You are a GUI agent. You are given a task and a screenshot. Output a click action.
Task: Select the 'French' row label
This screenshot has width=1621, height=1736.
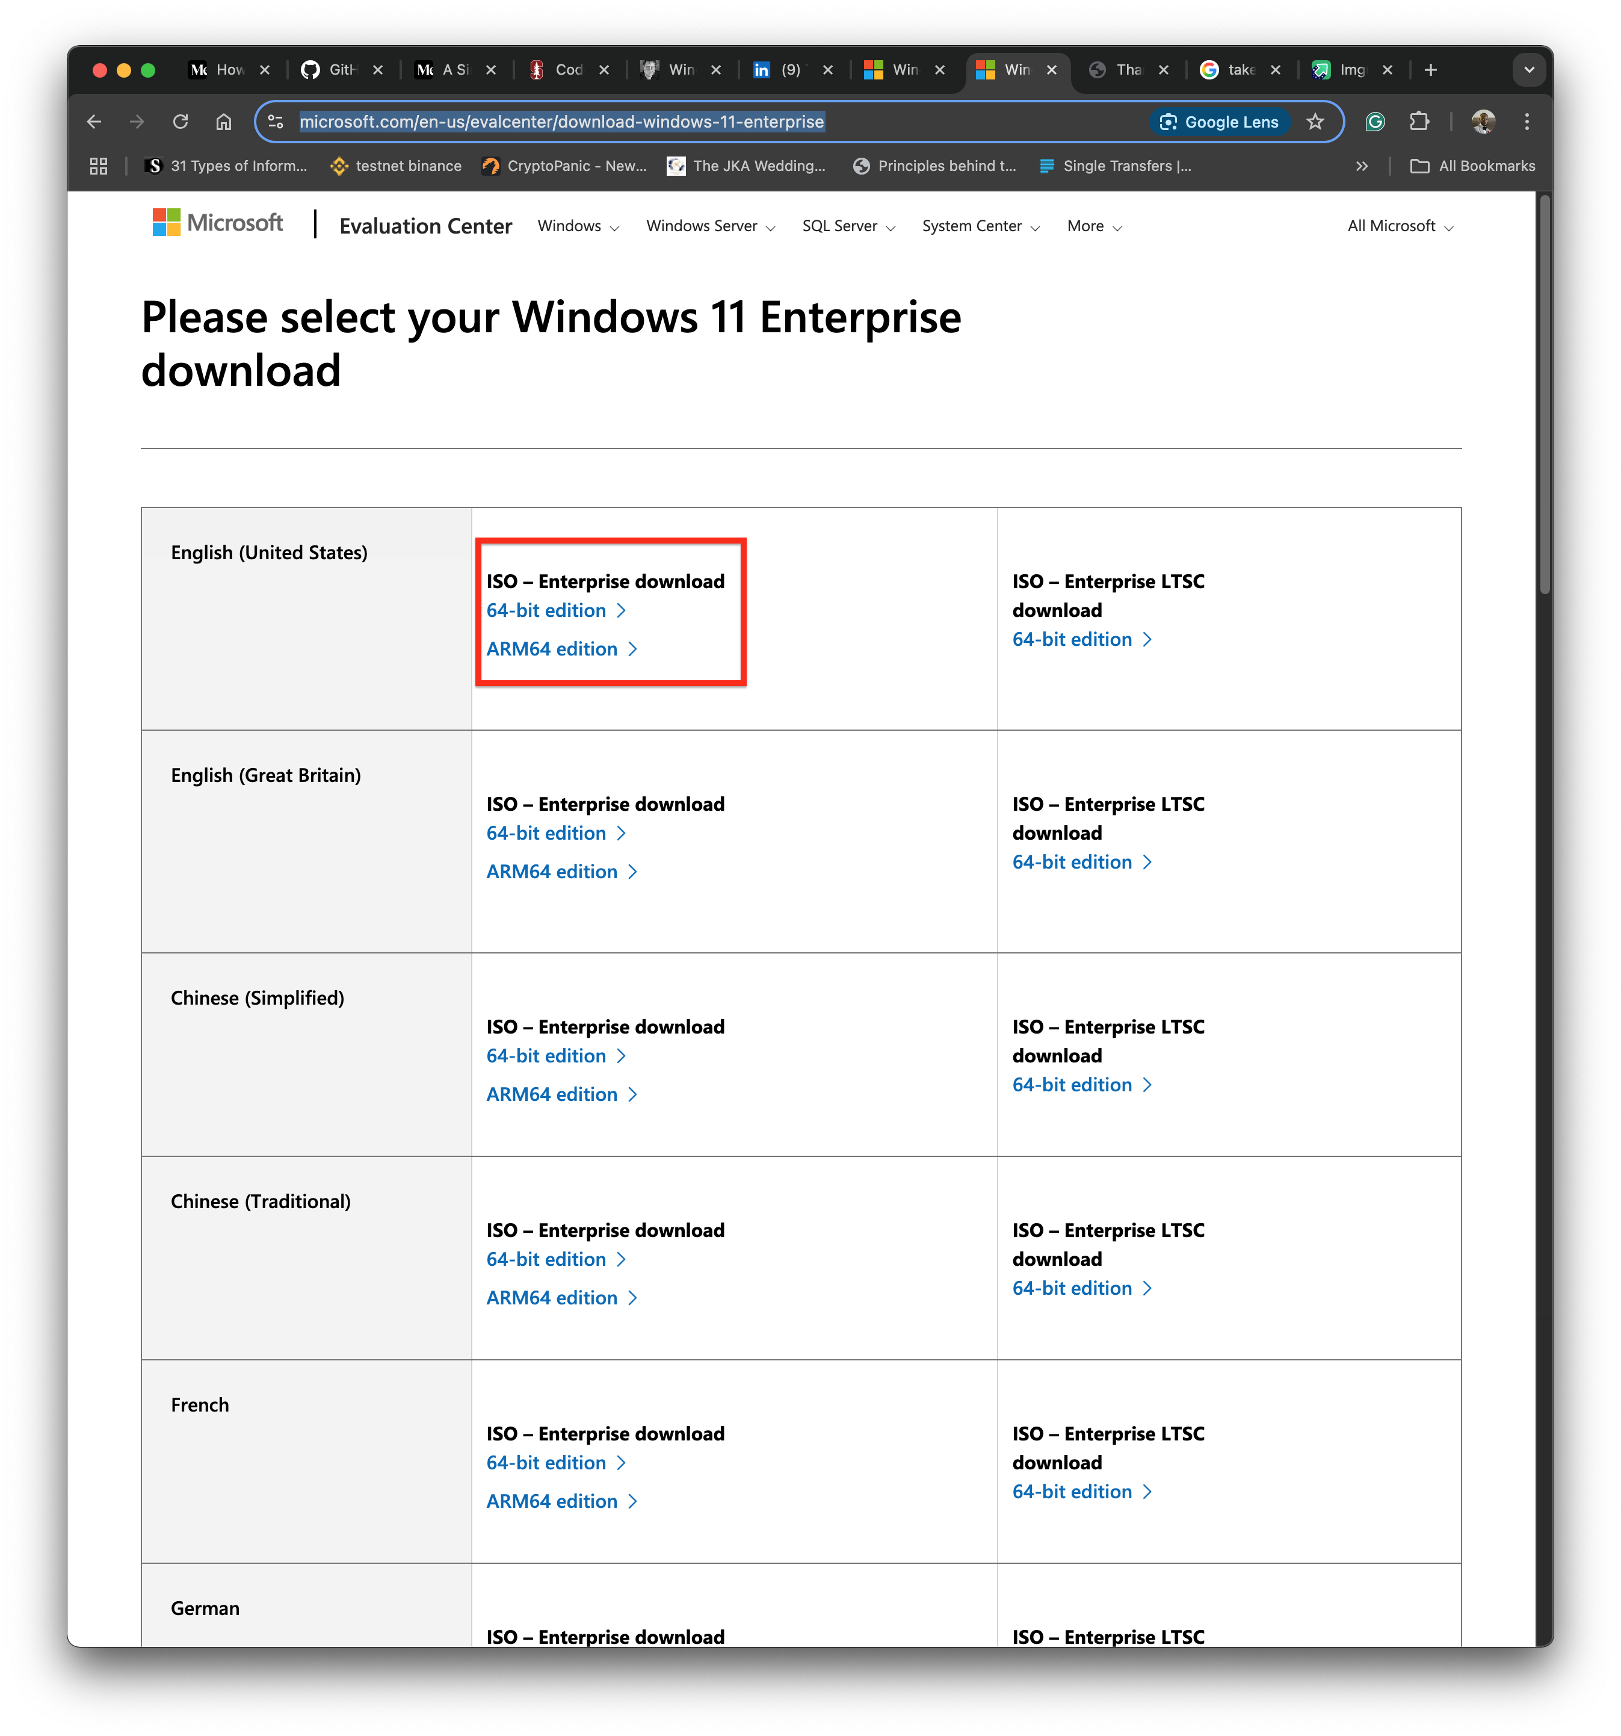[200, 1405]
